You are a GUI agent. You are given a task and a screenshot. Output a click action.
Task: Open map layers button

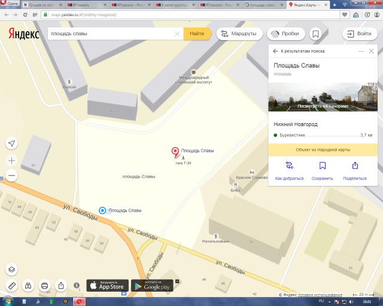coord(11,270)
